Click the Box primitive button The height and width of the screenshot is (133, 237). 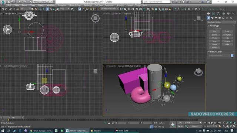pyautogui.click(x=214, y=32)
